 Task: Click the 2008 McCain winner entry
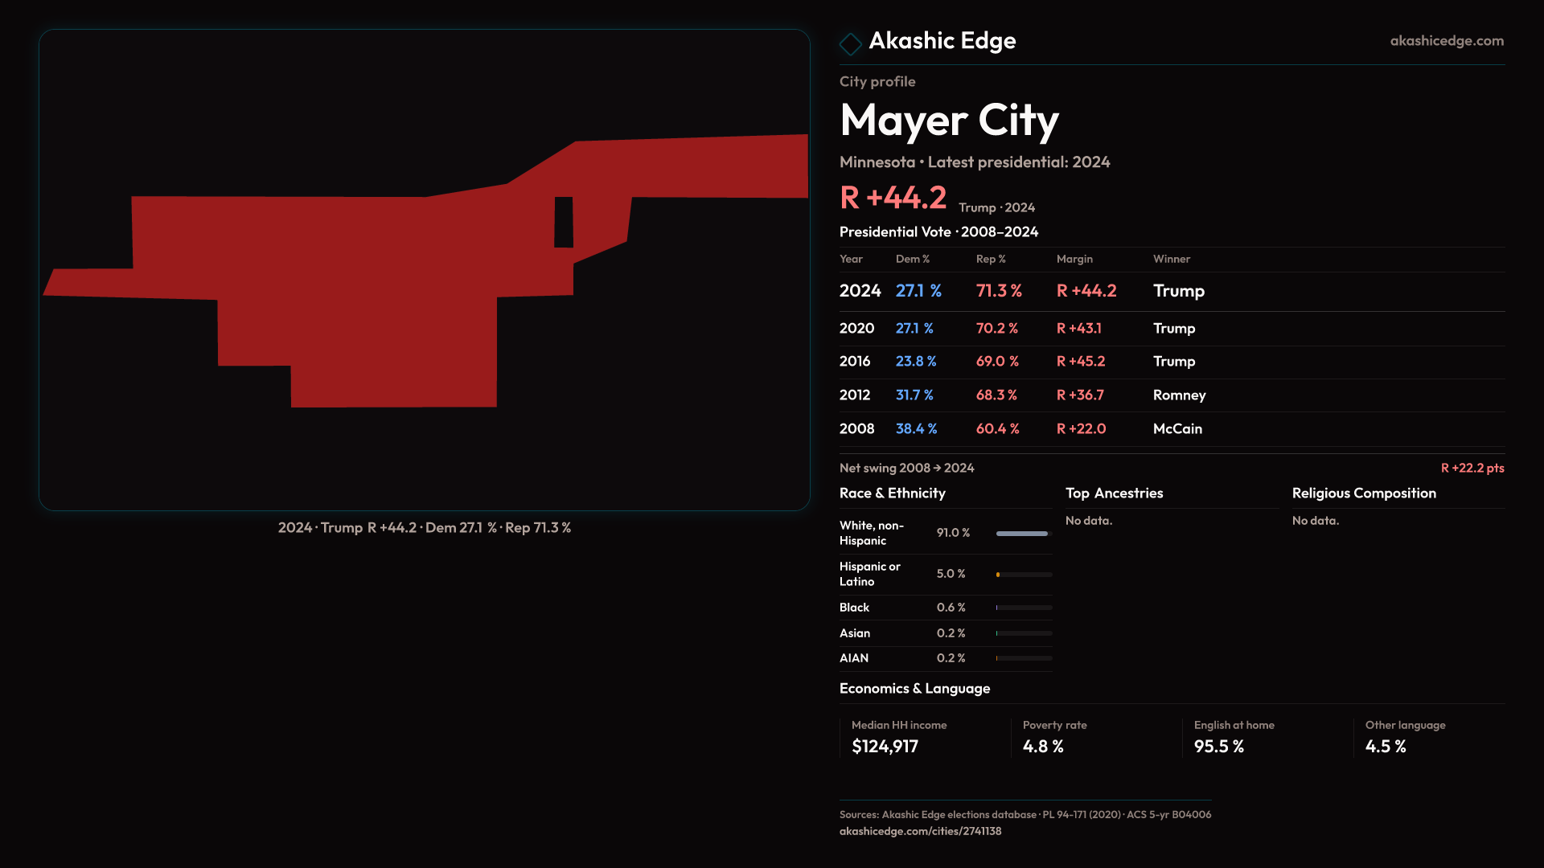tap(1177, 429)
